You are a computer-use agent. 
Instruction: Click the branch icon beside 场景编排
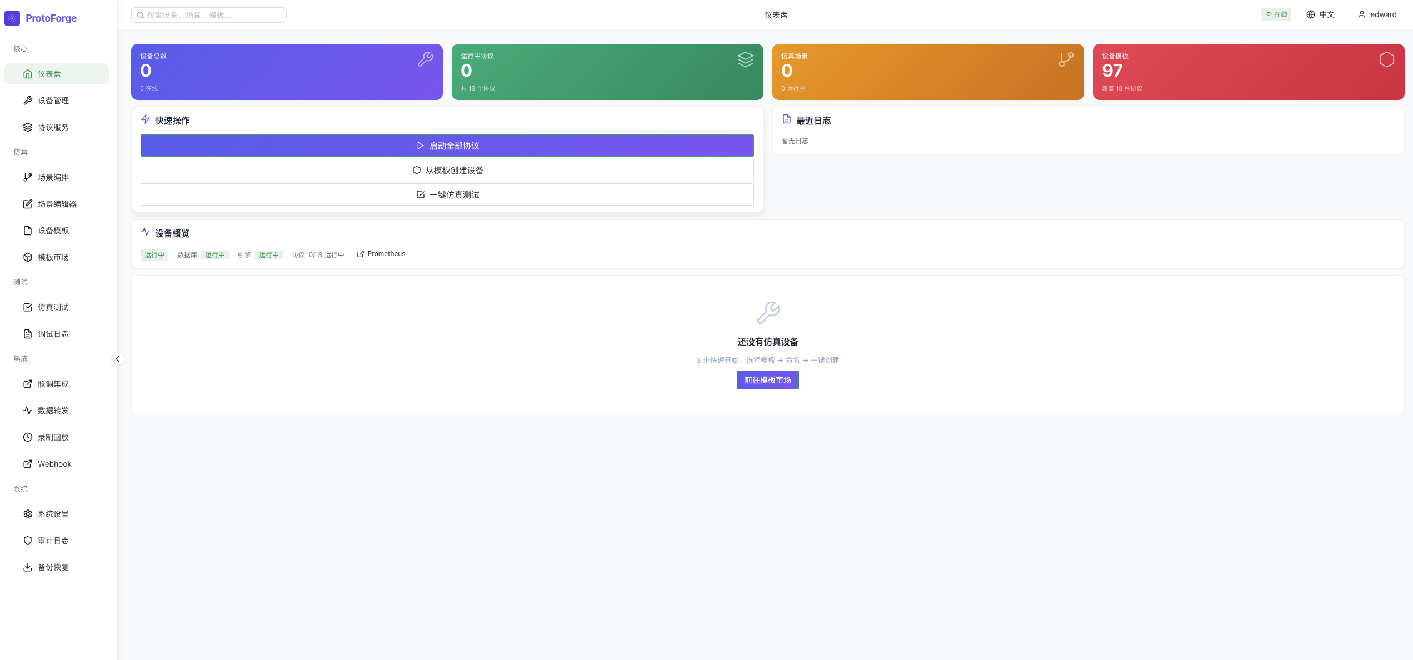coord(28,177)
